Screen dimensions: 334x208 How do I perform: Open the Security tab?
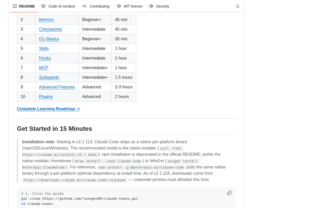[x=159, y=6]
